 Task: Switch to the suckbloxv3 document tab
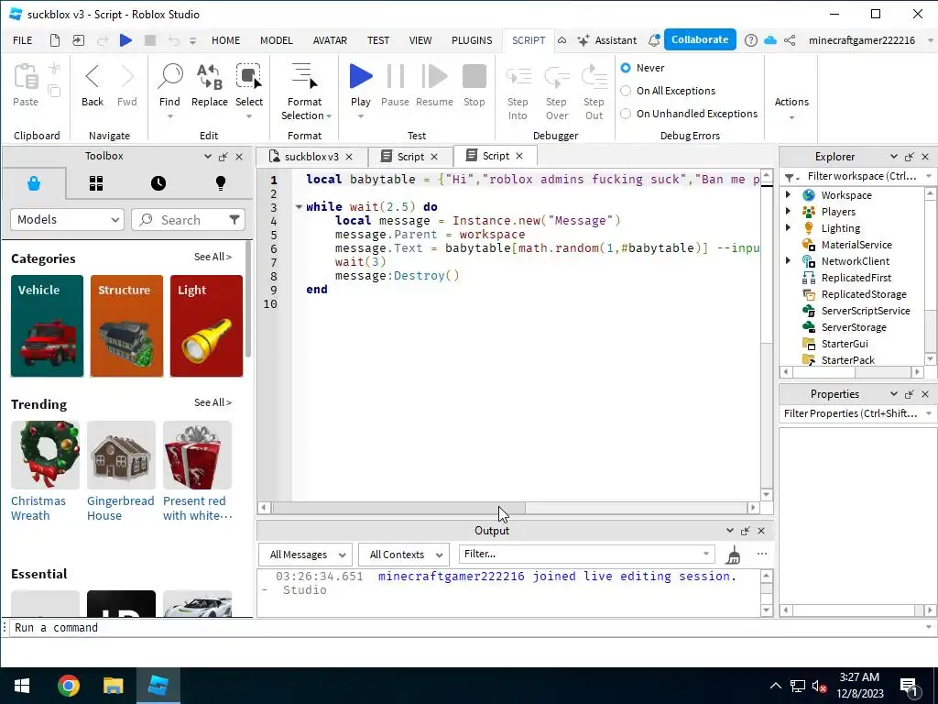[x=311, y=157]
